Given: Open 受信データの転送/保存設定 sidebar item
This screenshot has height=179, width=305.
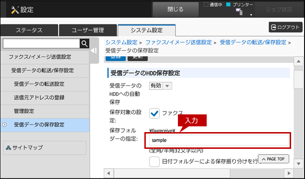Looking at the screenshot, I should (x=45, y=70).
